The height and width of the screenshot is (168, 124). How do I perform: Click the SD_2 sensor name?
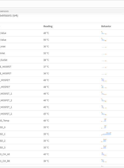[x=3, y=141]
